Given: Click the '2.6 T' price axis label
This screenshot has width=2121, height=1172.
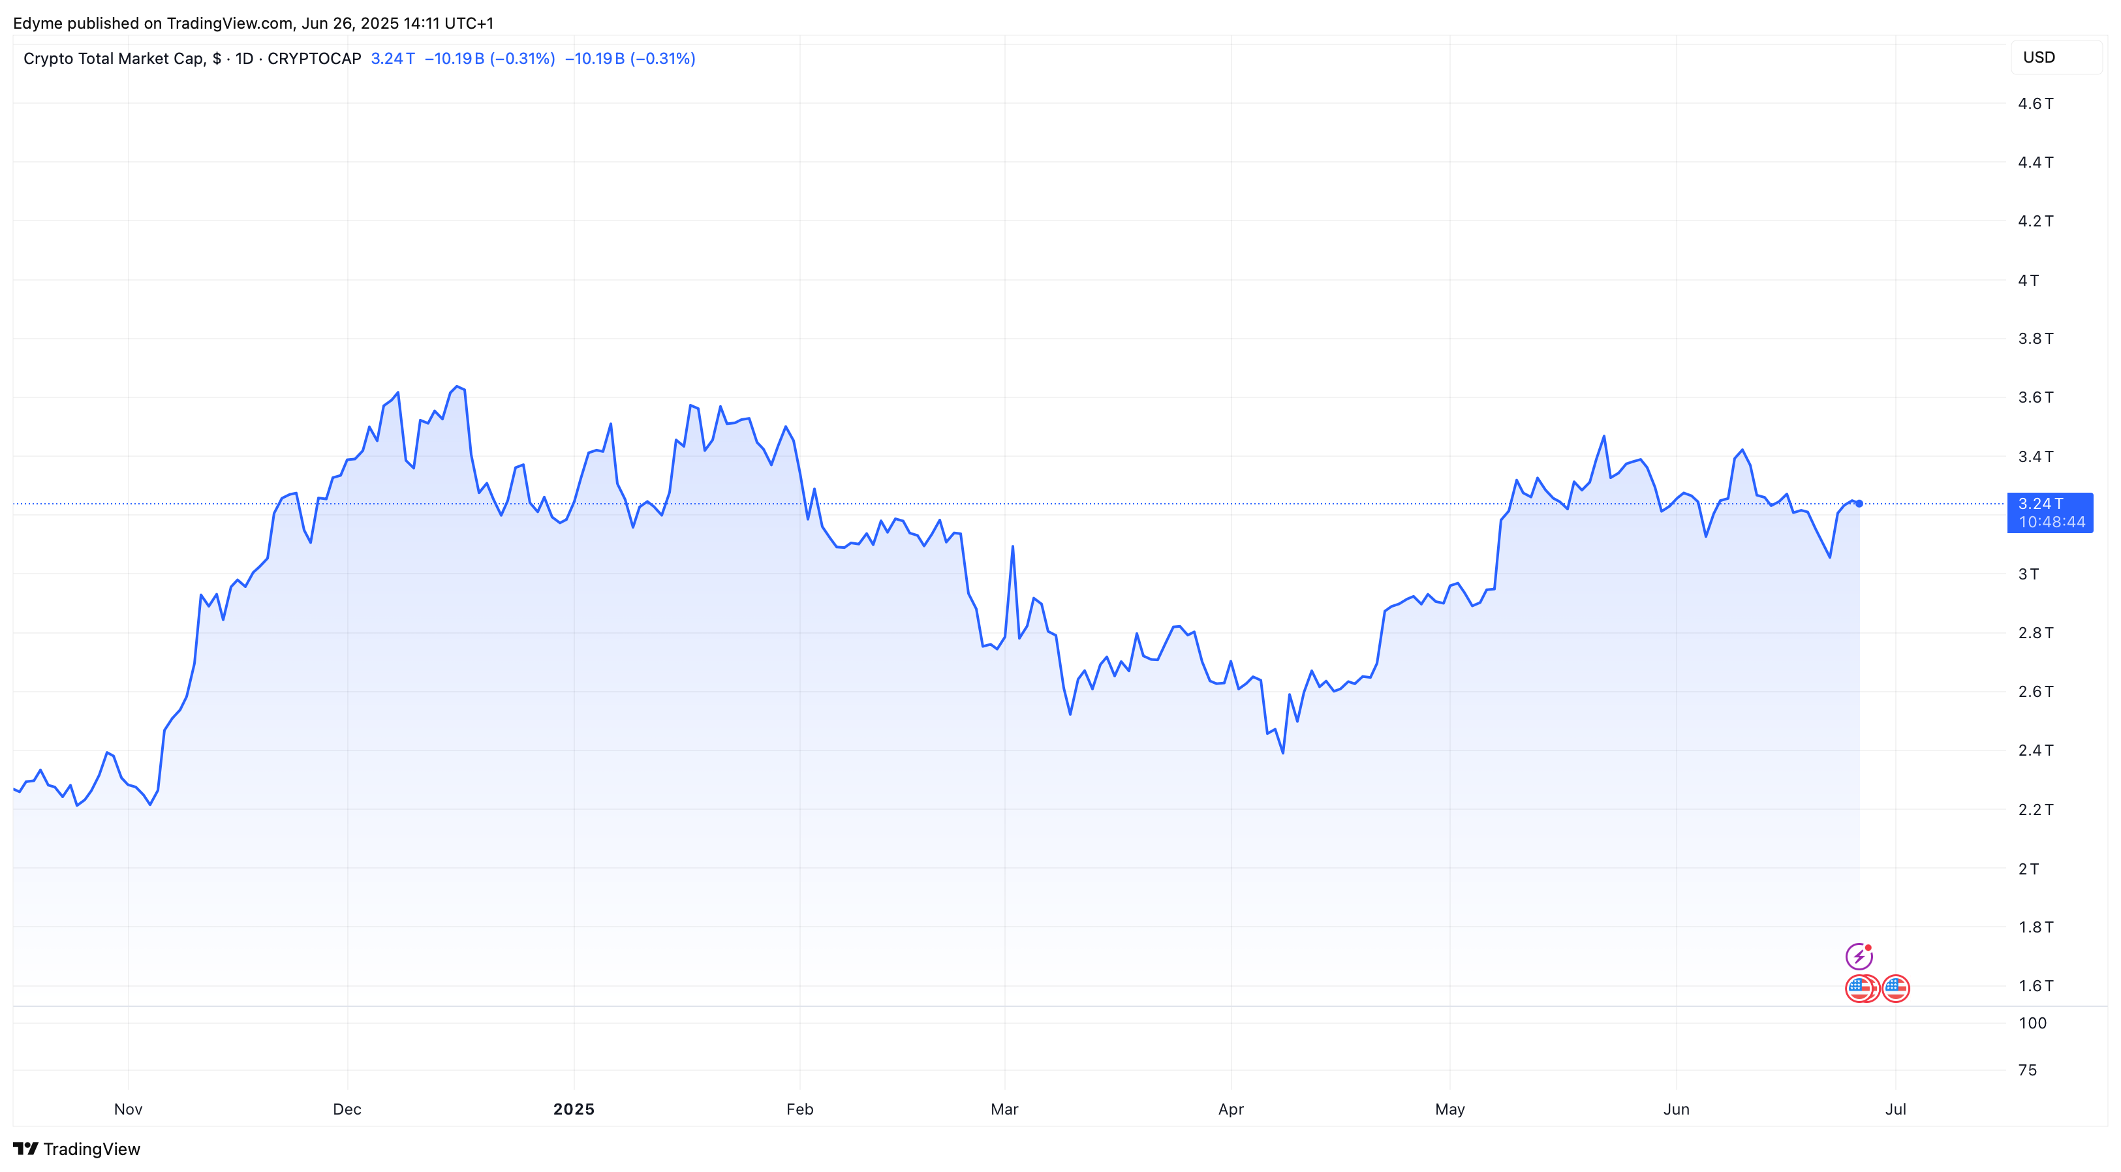Looking at the screenshot, I should point(2036,692).
